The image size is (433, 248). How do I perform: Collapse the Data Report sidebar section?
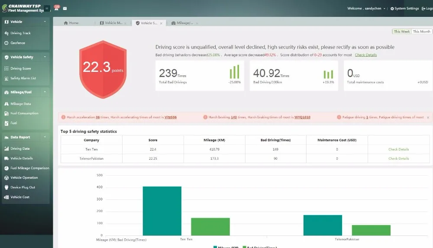pyautogui.click(x=45, y=137)
